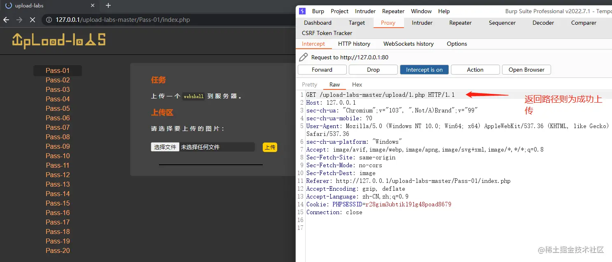Open the Repeater menu
The width and height of the screenshot is (612, 262).
pyautogui.click(x=393, y=11)
